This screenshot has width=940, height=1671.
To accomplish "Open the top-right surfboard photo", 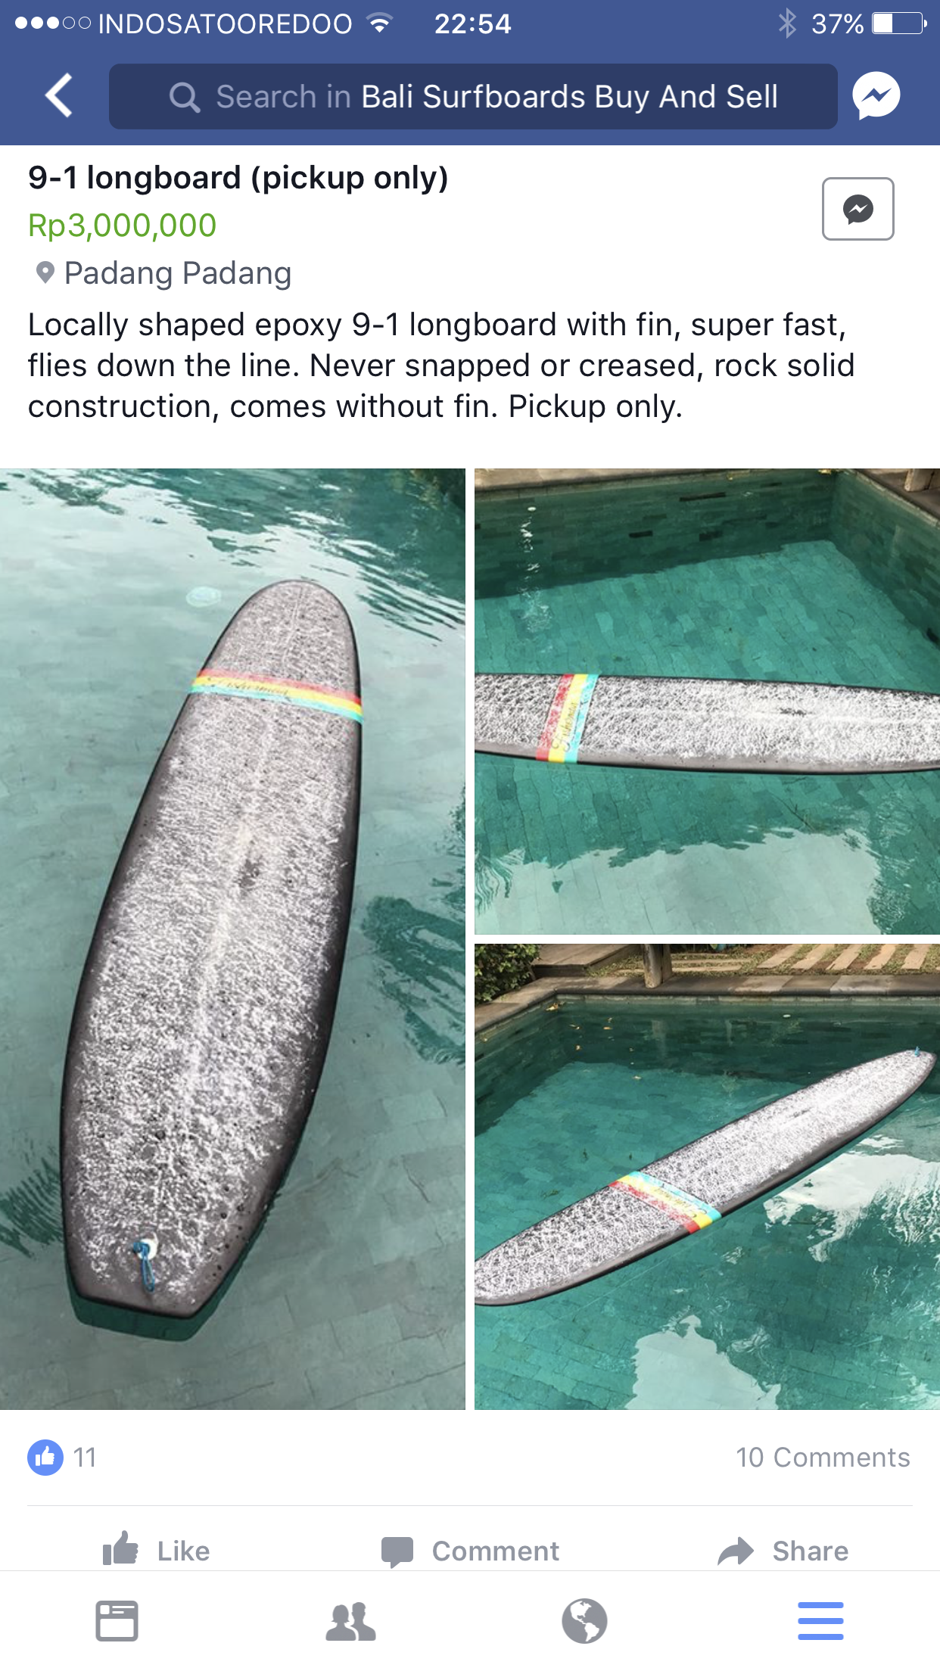I will point(707,701).
